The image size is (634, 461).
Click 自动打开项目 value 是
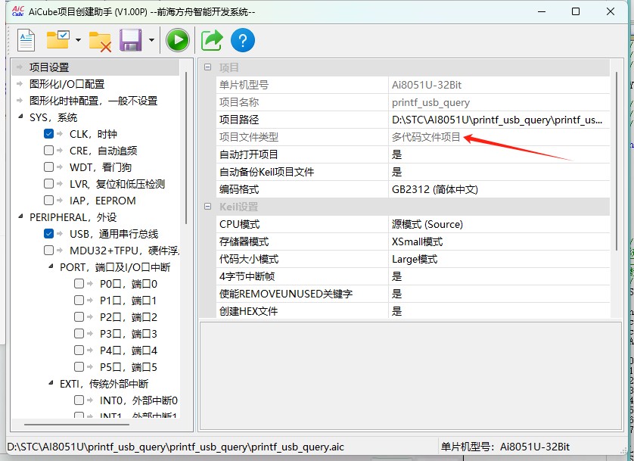click(x=499, y=154)
